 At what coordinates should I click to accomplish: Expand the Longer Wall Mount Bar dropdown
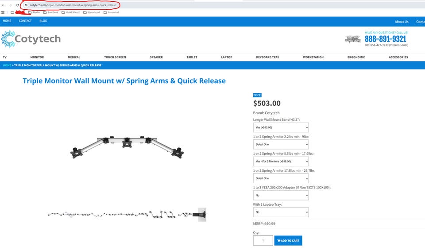click(x=281, y=127)
